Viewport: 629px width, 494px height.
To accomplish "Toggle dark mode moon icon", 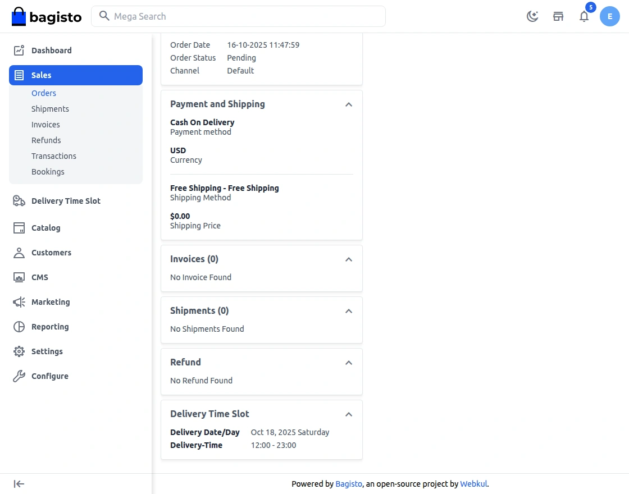I will [532, 16].
